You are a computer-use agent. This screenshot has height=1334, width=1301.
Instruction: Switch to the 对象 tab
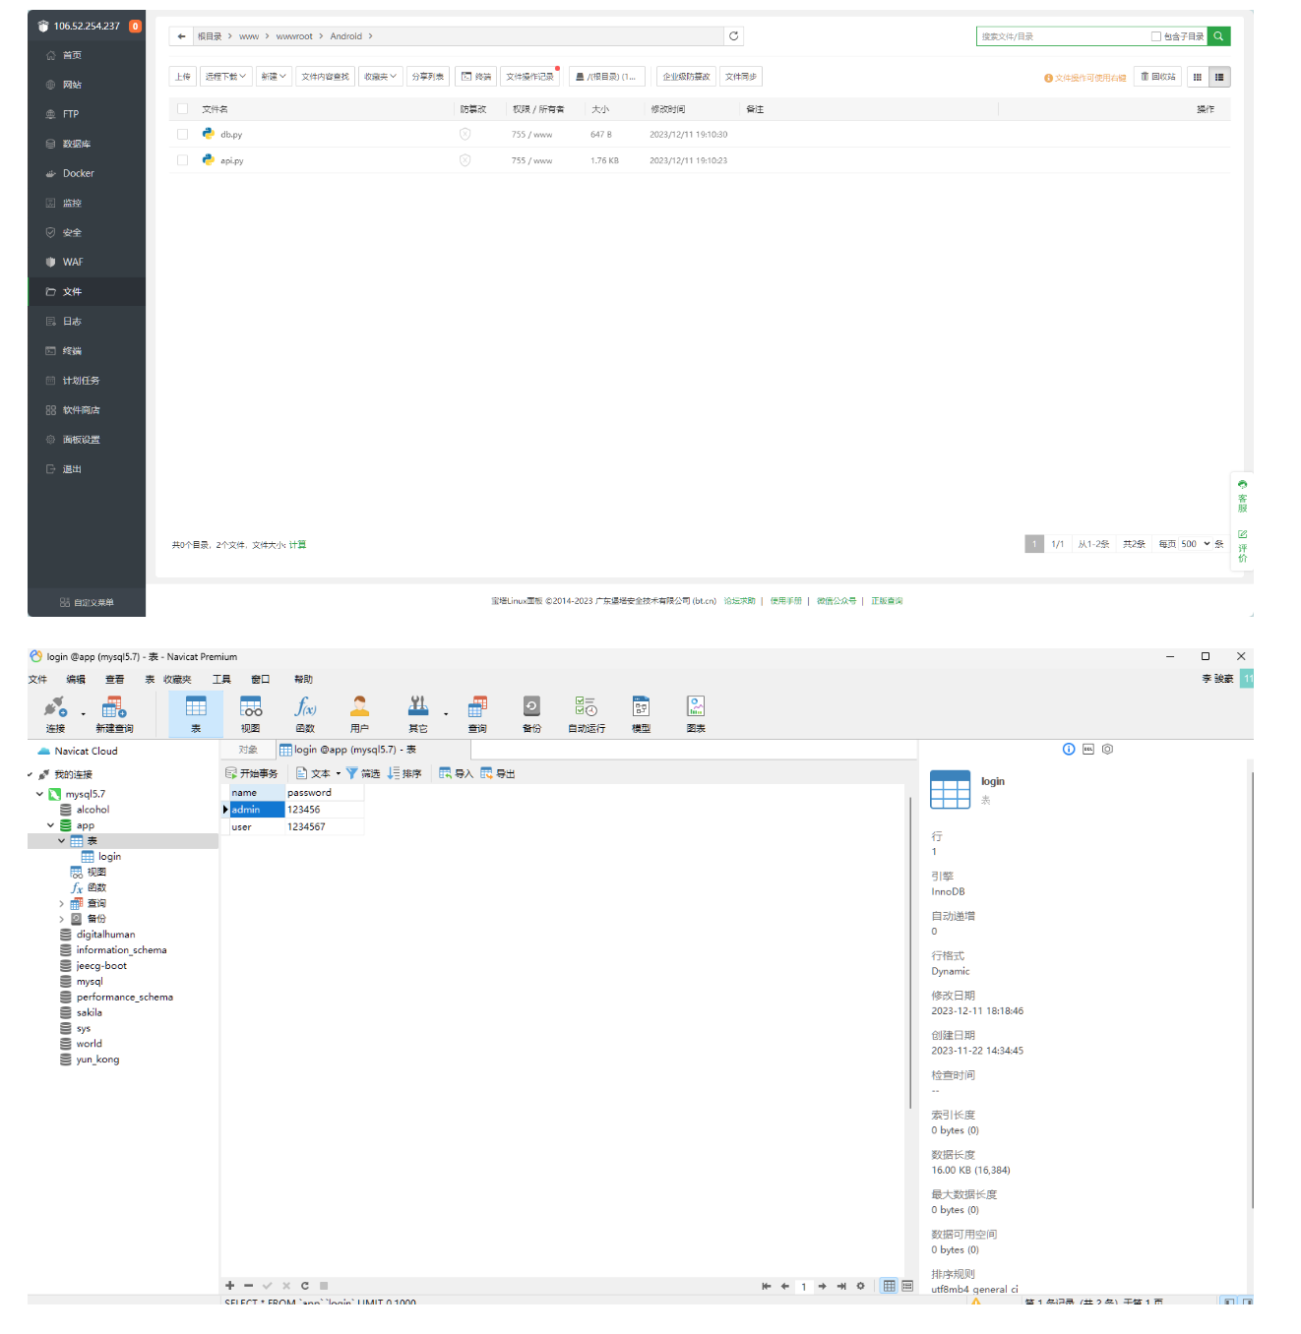point(248,750)
